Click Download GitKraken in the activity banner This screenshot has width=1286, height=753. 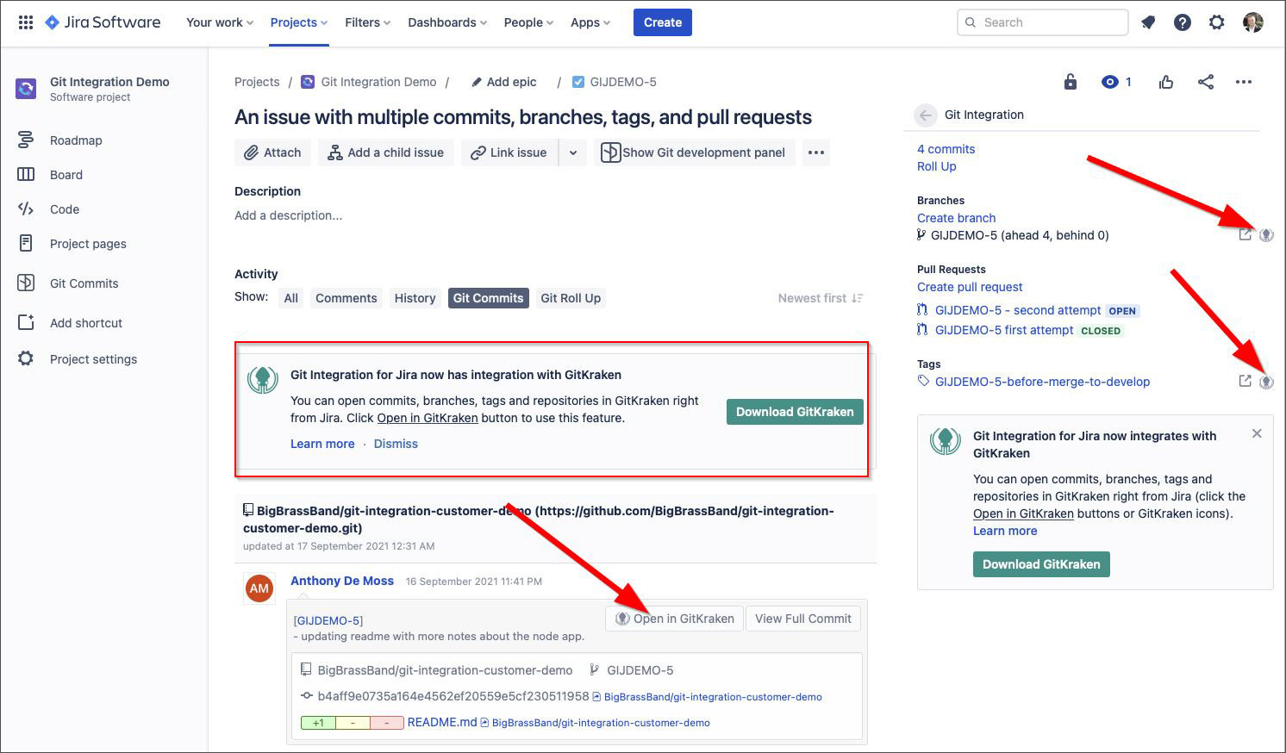click(x=795, y=412)
